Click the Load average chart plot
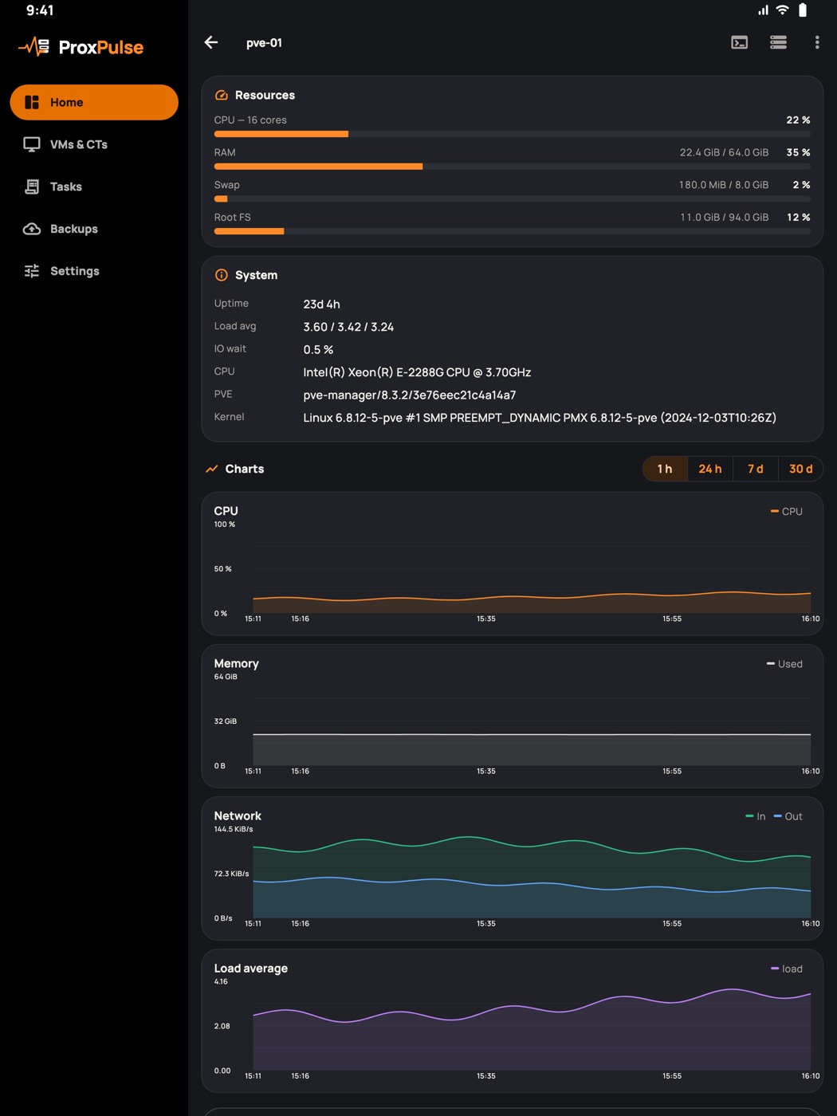 [532, 1026]
